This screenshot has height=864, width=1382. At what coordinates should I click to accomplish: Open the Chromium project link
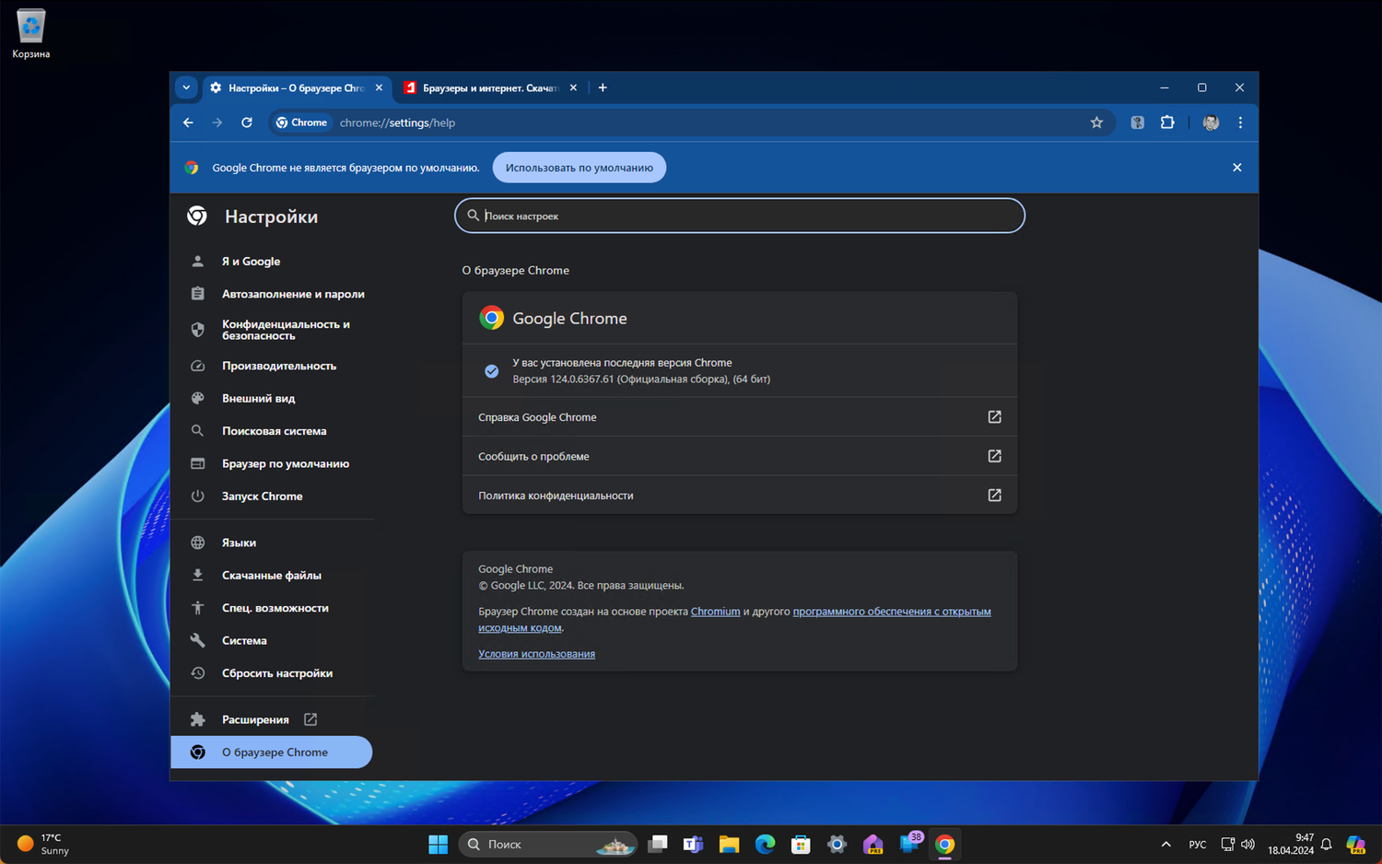(x=715, y=612)
